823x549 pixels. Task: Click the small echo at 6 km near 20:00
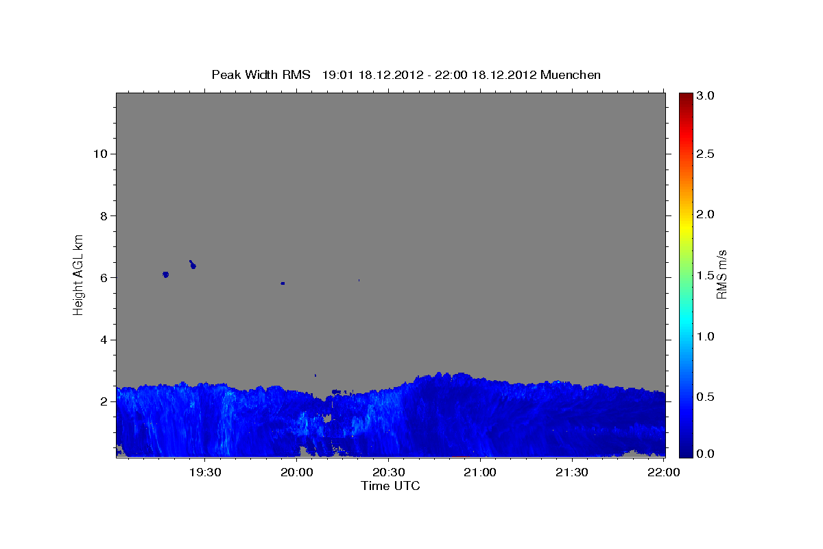[283, 283]
